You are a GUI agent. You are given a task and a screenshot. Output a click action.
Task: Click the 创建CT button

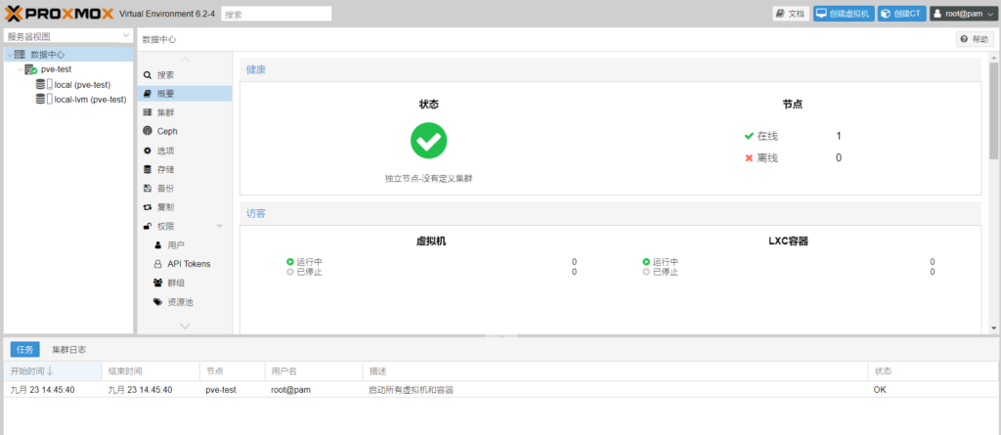(900, 14)
